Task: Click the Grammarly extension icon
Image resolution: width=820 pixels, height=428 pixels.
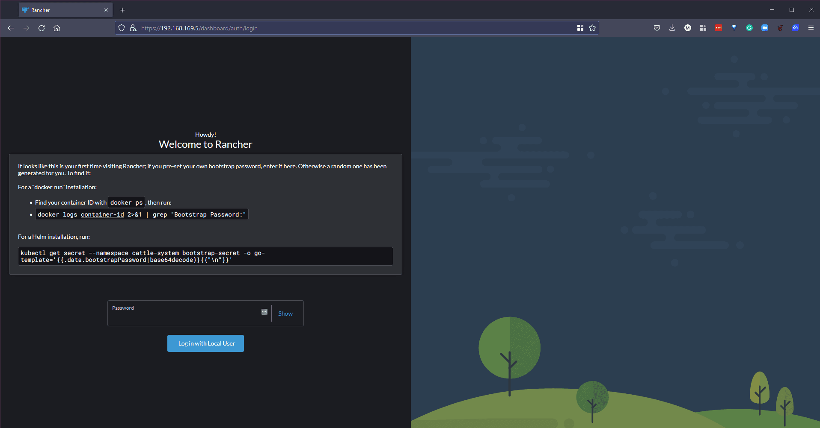Action: point(749,28)
